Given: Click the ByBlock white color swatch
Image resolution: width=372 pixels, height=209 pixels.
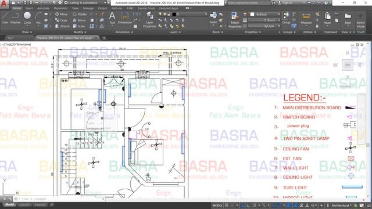Looking at the screenshot, I should (252, 15).
